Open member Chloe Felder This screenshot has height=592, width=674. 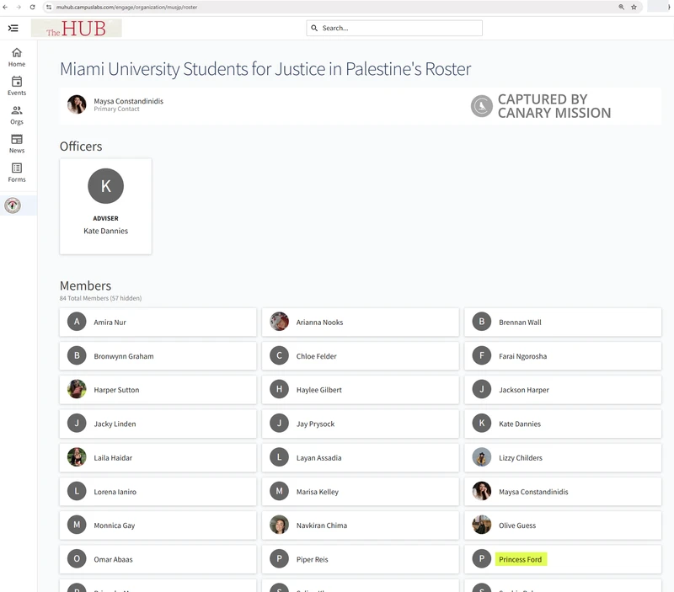(x=361, y=356)
